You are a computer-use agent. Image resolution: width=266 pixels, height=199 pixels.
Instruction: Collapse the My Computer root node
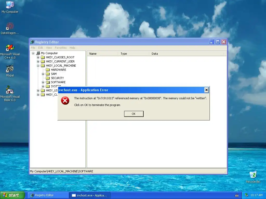coord(33,53)
